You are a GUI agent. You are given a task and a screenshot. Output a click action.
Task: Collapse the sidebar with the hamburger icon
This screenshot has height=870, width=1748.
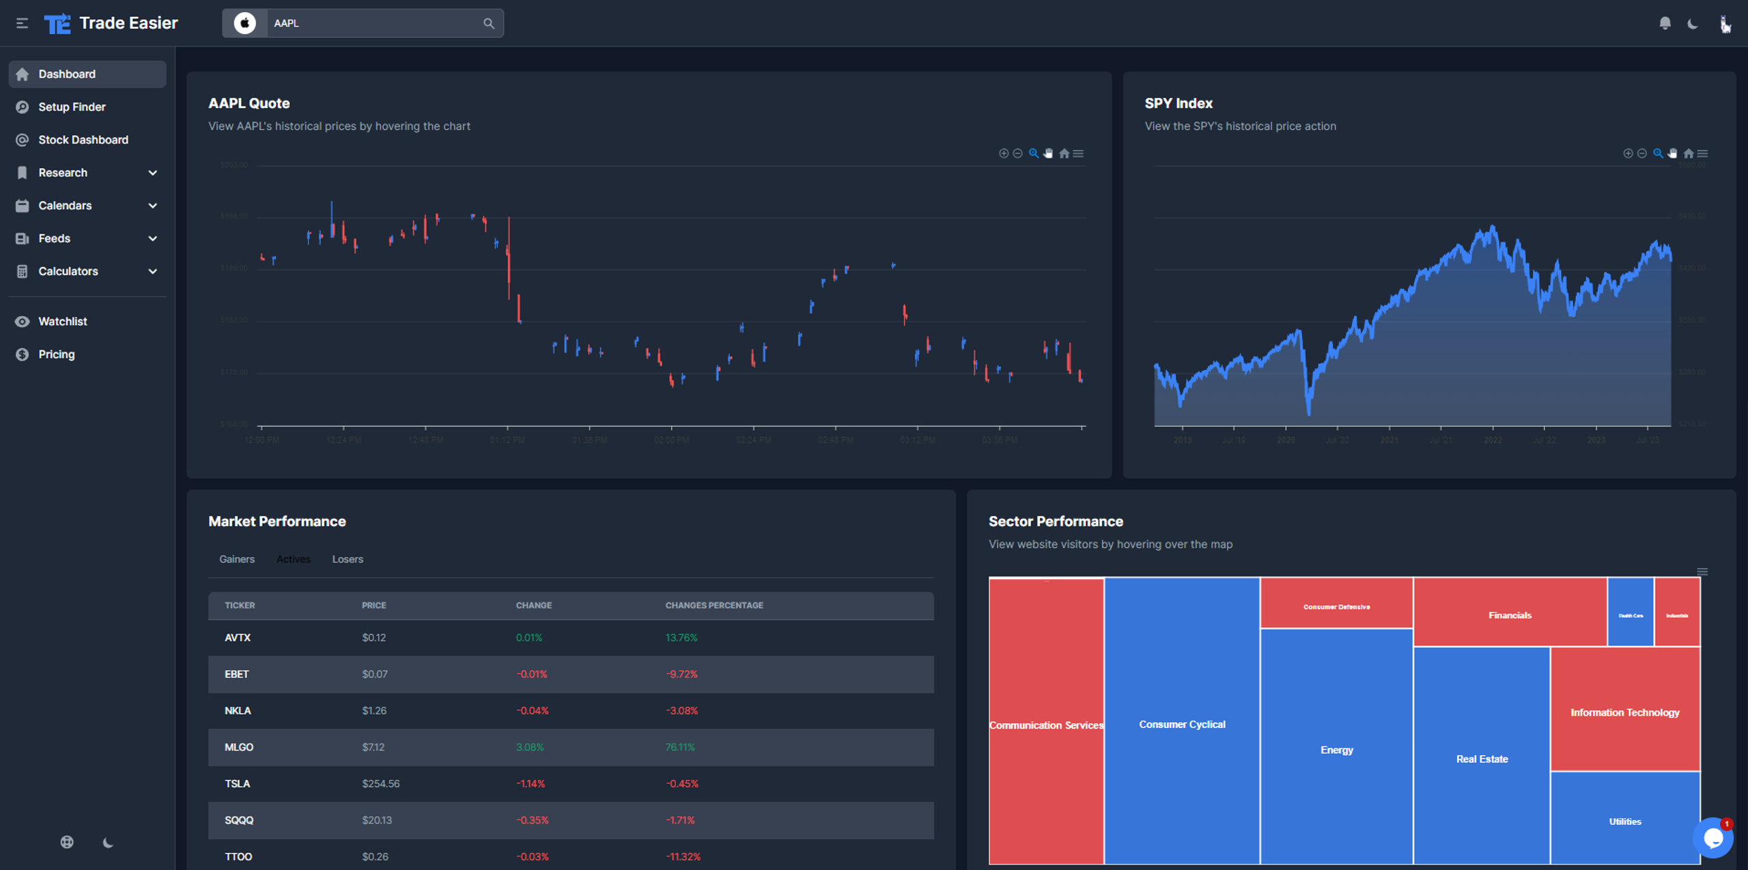point(22,23)
